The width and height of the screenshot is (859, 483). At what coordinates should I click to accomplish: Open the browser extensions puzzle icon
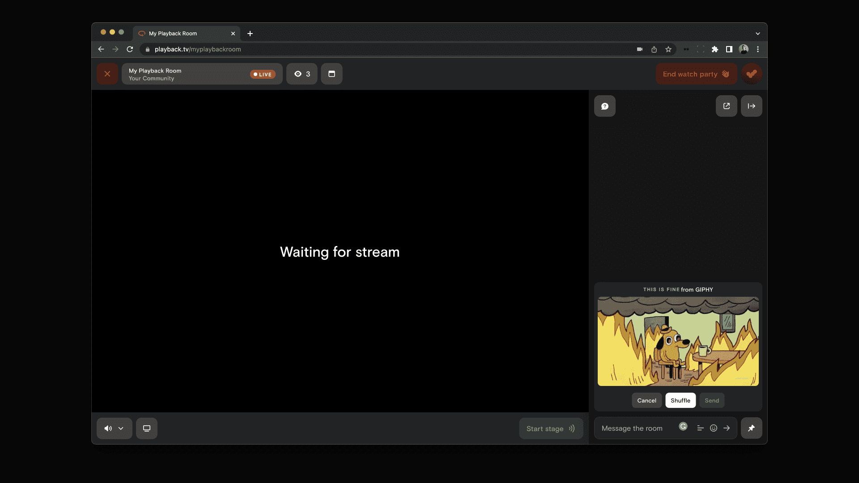(x=715, y=49)
